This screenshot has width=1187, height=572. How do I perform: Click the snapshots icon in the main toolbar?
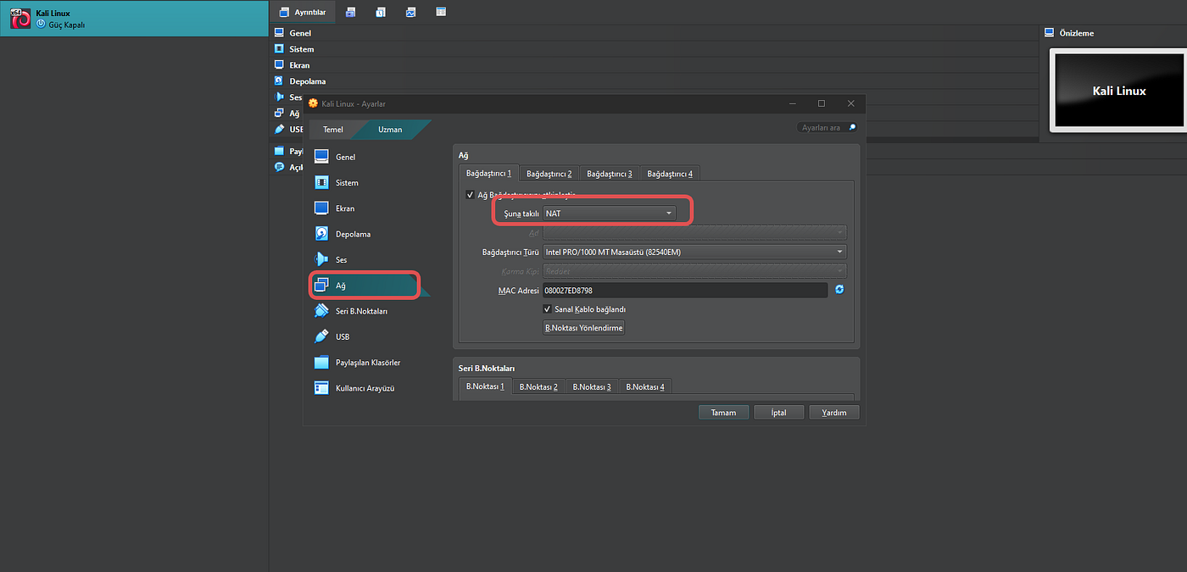pos(351,12)
